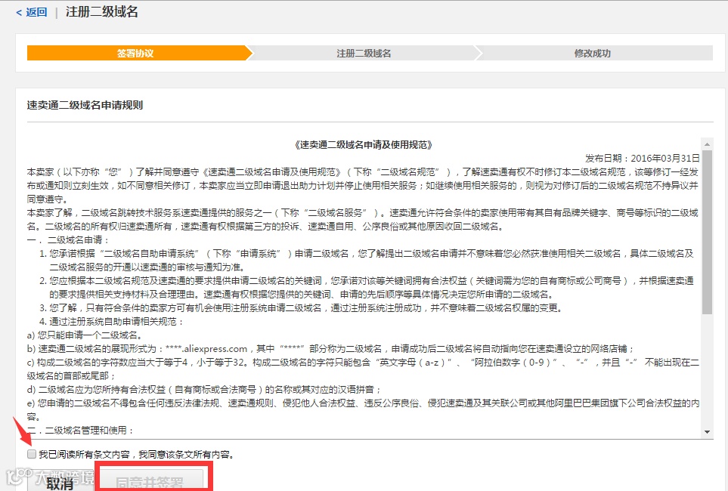Image resolution: width=728 pixels, height=491 pixels.
Task: Select the 签署协议 step in the progress bar
Action: 136,54
